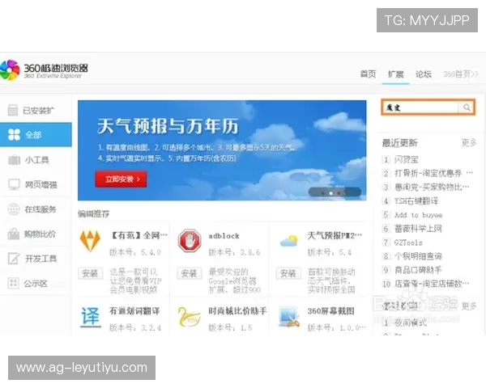486x388 pixels.
Task: Click the adblock stop-hand icon
Action: click(190, 240)
